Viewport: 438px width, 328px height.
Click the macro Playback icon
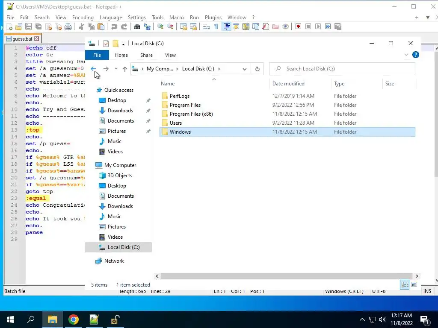318,26
